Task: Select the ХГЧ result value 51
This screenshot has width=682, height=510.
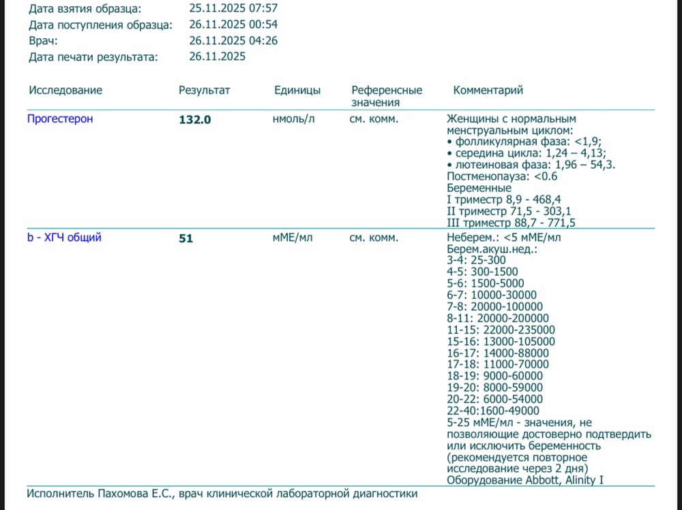Action: (x=186, y=238)
